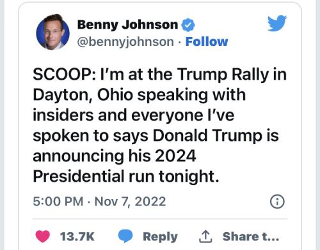Viewport: 320px width, 250px height.
Task: Like the tweet with the heart icon
Action: (43, 236)
